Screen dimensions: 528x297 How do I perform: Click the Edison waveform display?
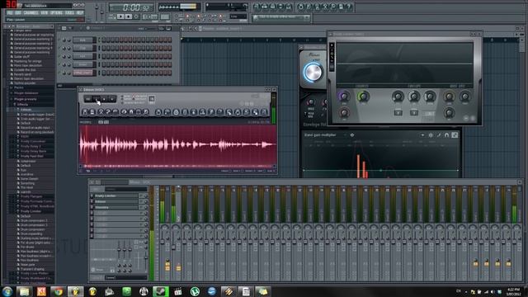pos(177,144)
